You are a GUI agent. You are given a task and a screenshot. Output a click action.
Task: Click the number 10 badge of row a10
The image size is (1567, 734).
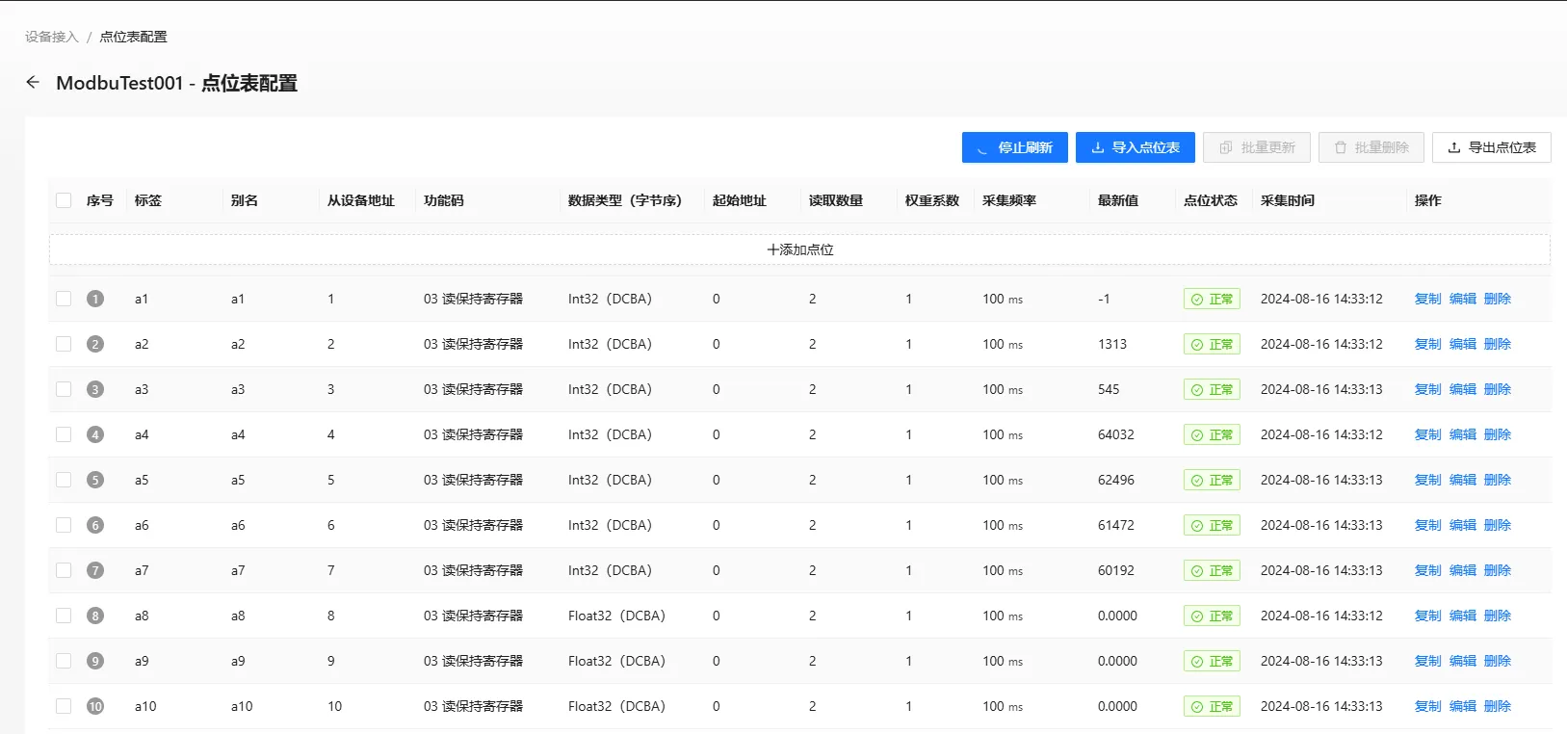click(x=94, y=706)
